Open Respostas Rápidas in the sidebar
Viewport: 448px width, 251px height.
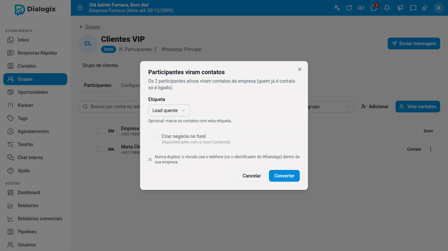coord(35,53)
